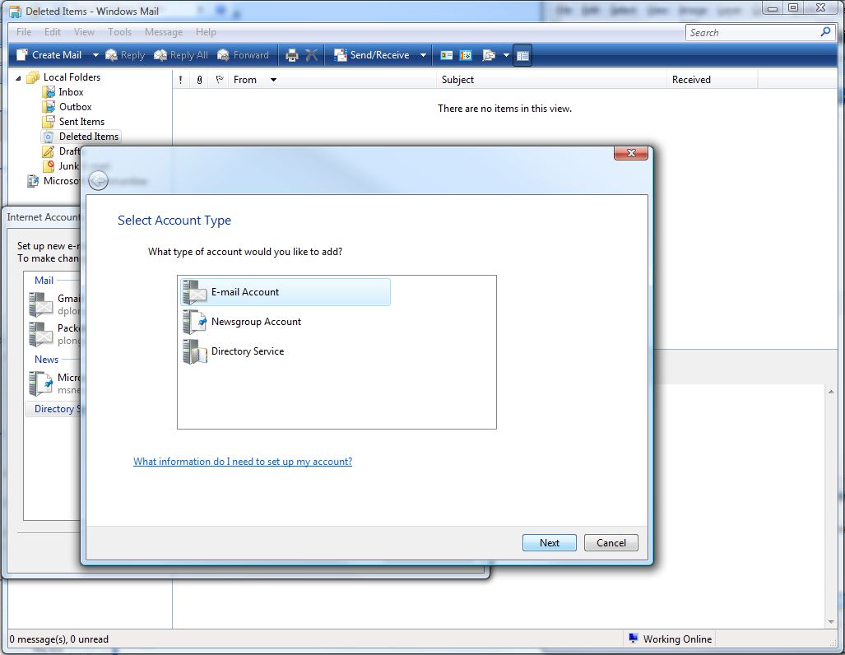Open the Create Mail dropdown arrow
Image resolution: width=845 pixels, height=655 pixels.
pos(95,55)
